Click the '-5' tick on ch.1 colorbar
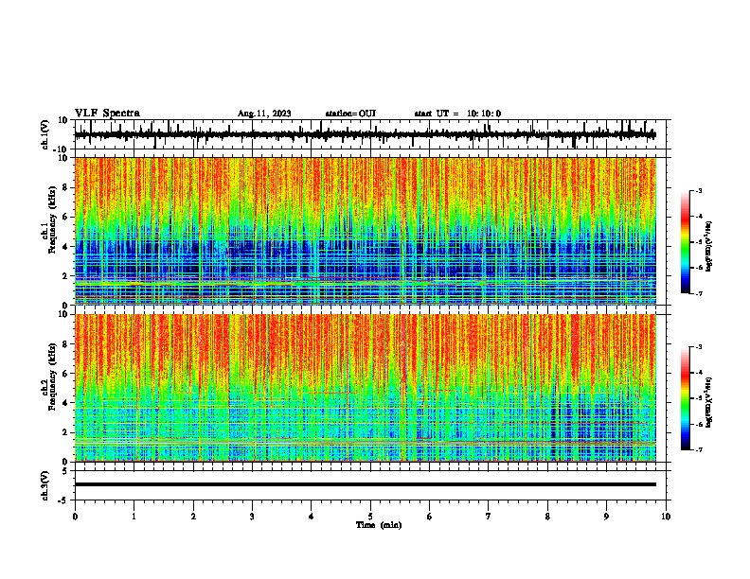 pos(698,242)
